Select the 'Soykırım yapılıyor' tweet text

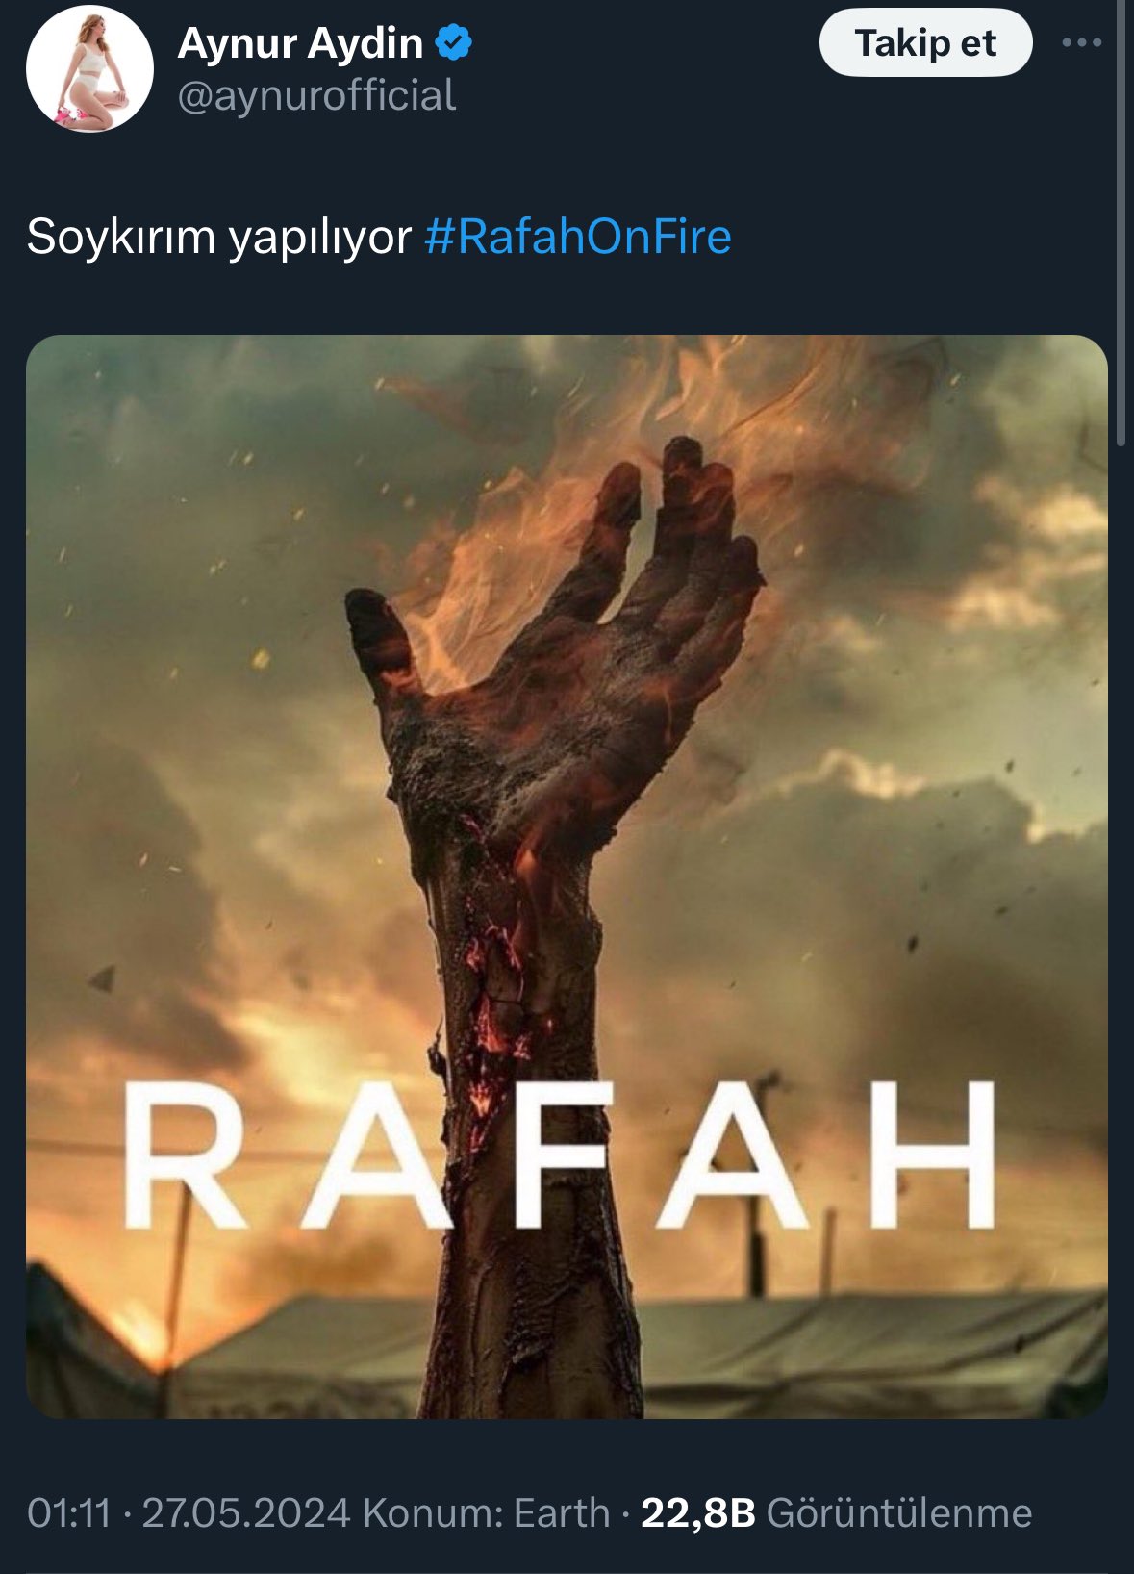pos(219,237)
